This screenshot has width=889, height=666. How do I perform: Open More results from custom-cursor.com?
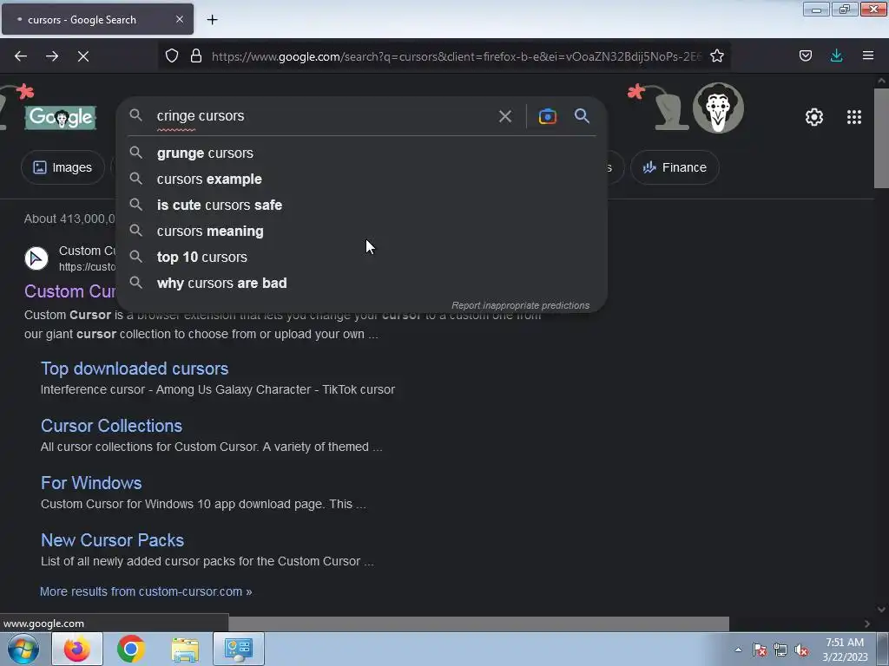coord(146,591)
